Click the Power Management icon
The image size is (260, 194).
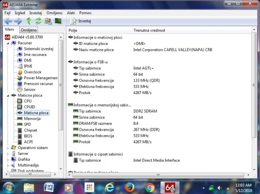[20, 78]
